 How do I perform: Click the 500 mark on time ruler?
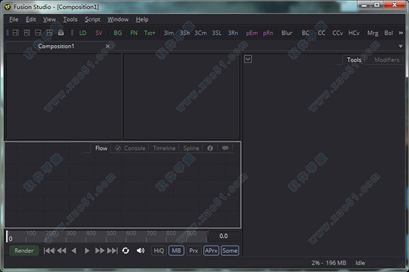(x=111, y=233)
